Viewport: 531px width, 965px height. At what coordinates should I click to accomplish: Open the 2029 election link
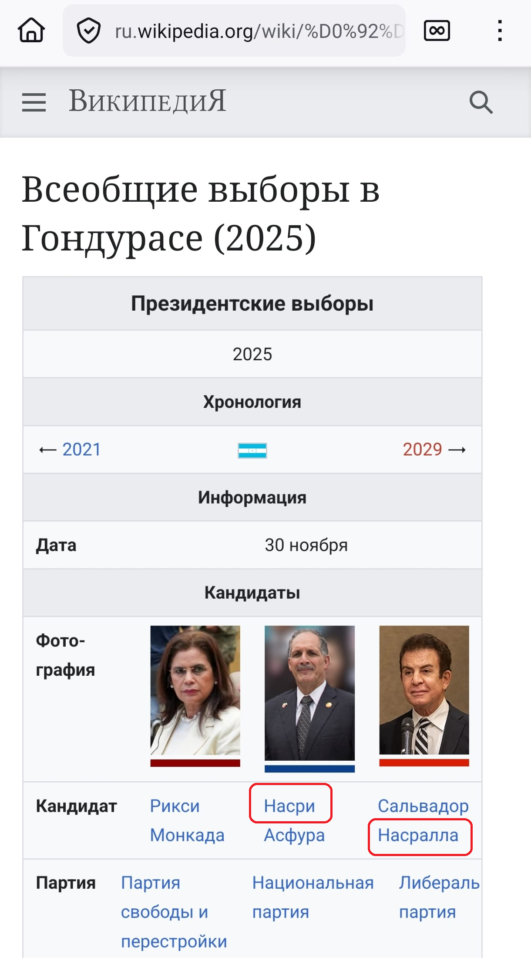pos(422,450)
